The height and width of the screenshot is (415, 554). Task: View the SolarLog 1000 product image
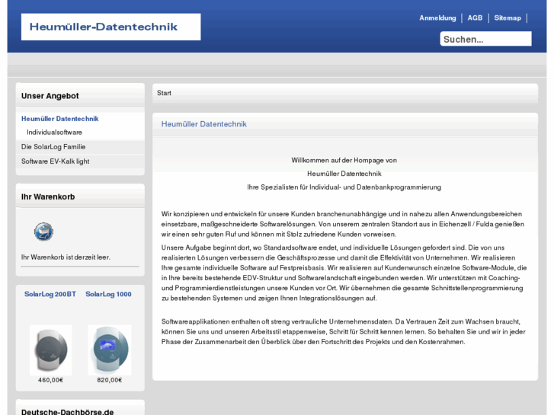(110, 350)
